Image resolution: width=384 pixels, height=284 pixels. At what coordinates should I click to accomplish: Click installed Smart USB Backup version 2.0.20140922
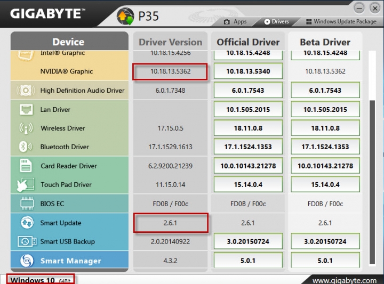170,242
